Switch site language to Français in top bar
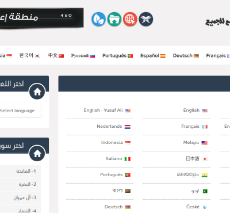This screenshot has width=230, height=213. [x=218, y=56]
